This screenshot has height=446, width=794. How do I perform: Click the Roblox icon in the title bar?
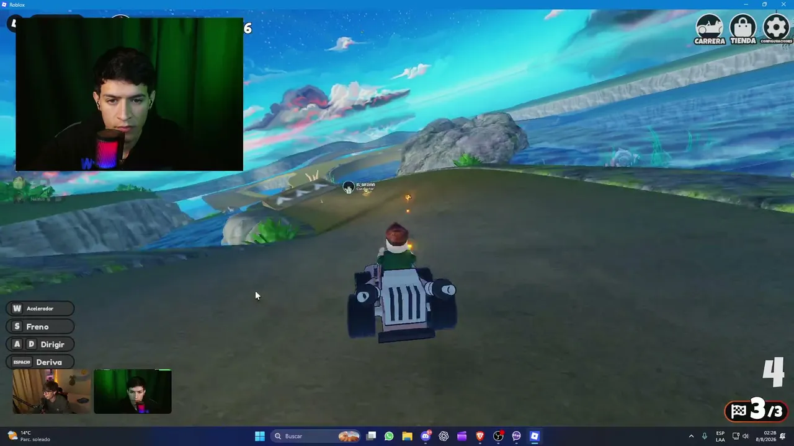pyautogui.click(x=4, y=4)
